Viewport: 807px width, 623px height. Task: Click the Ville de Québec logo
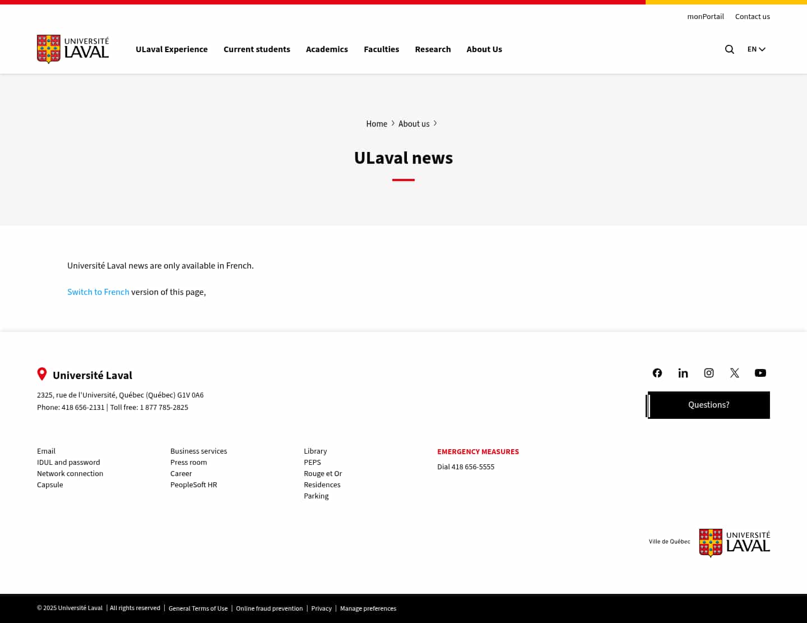point(669,542)
